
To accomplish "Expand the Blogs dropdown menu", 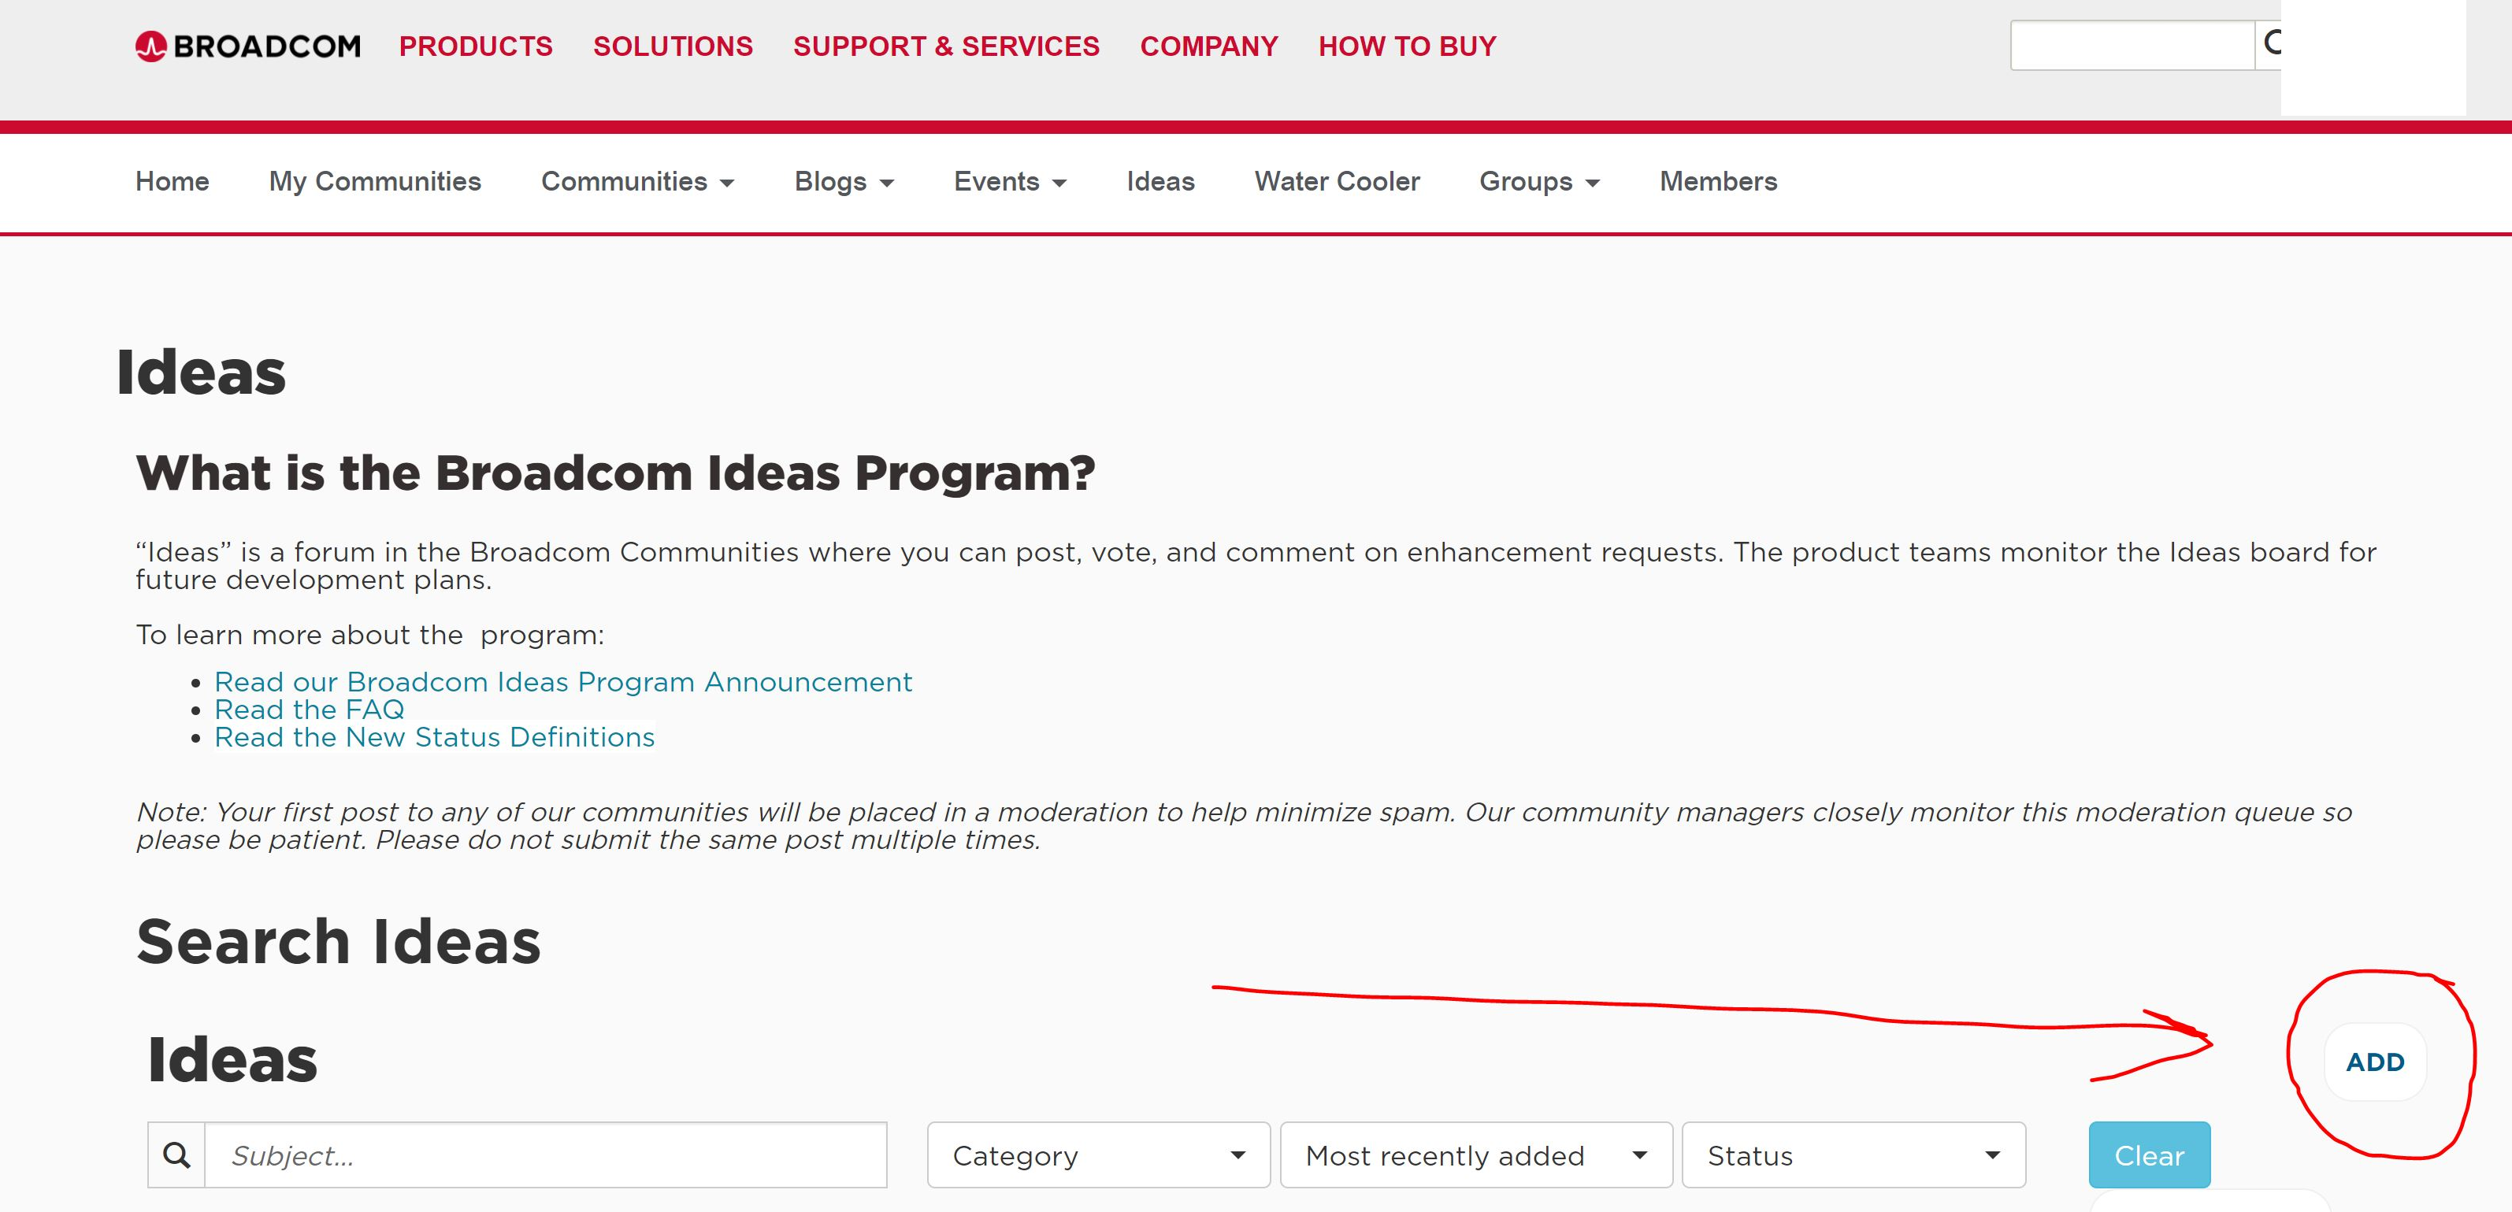I will tap(844, 181).
